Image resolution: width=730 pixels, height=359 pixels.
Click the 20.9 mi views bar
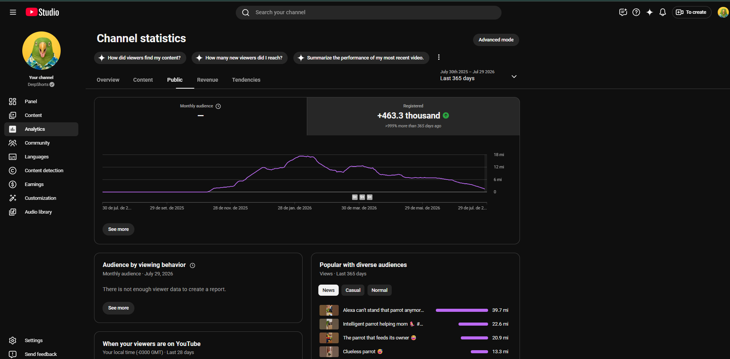(x=474, y=338)
